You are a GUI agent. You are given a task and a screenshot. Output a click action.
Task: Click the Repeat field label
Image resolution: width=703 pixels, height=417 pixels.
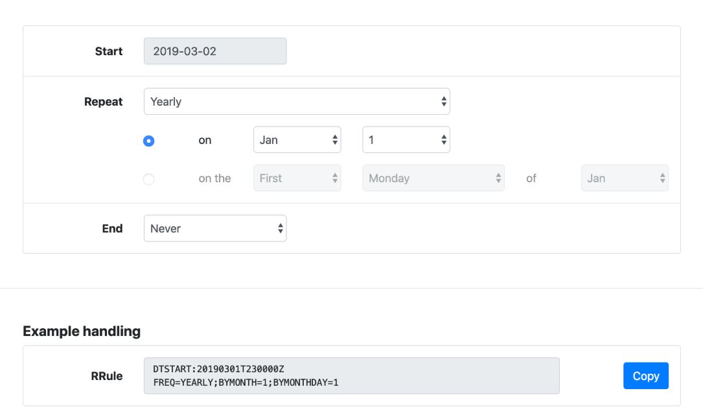coord(103,102)
